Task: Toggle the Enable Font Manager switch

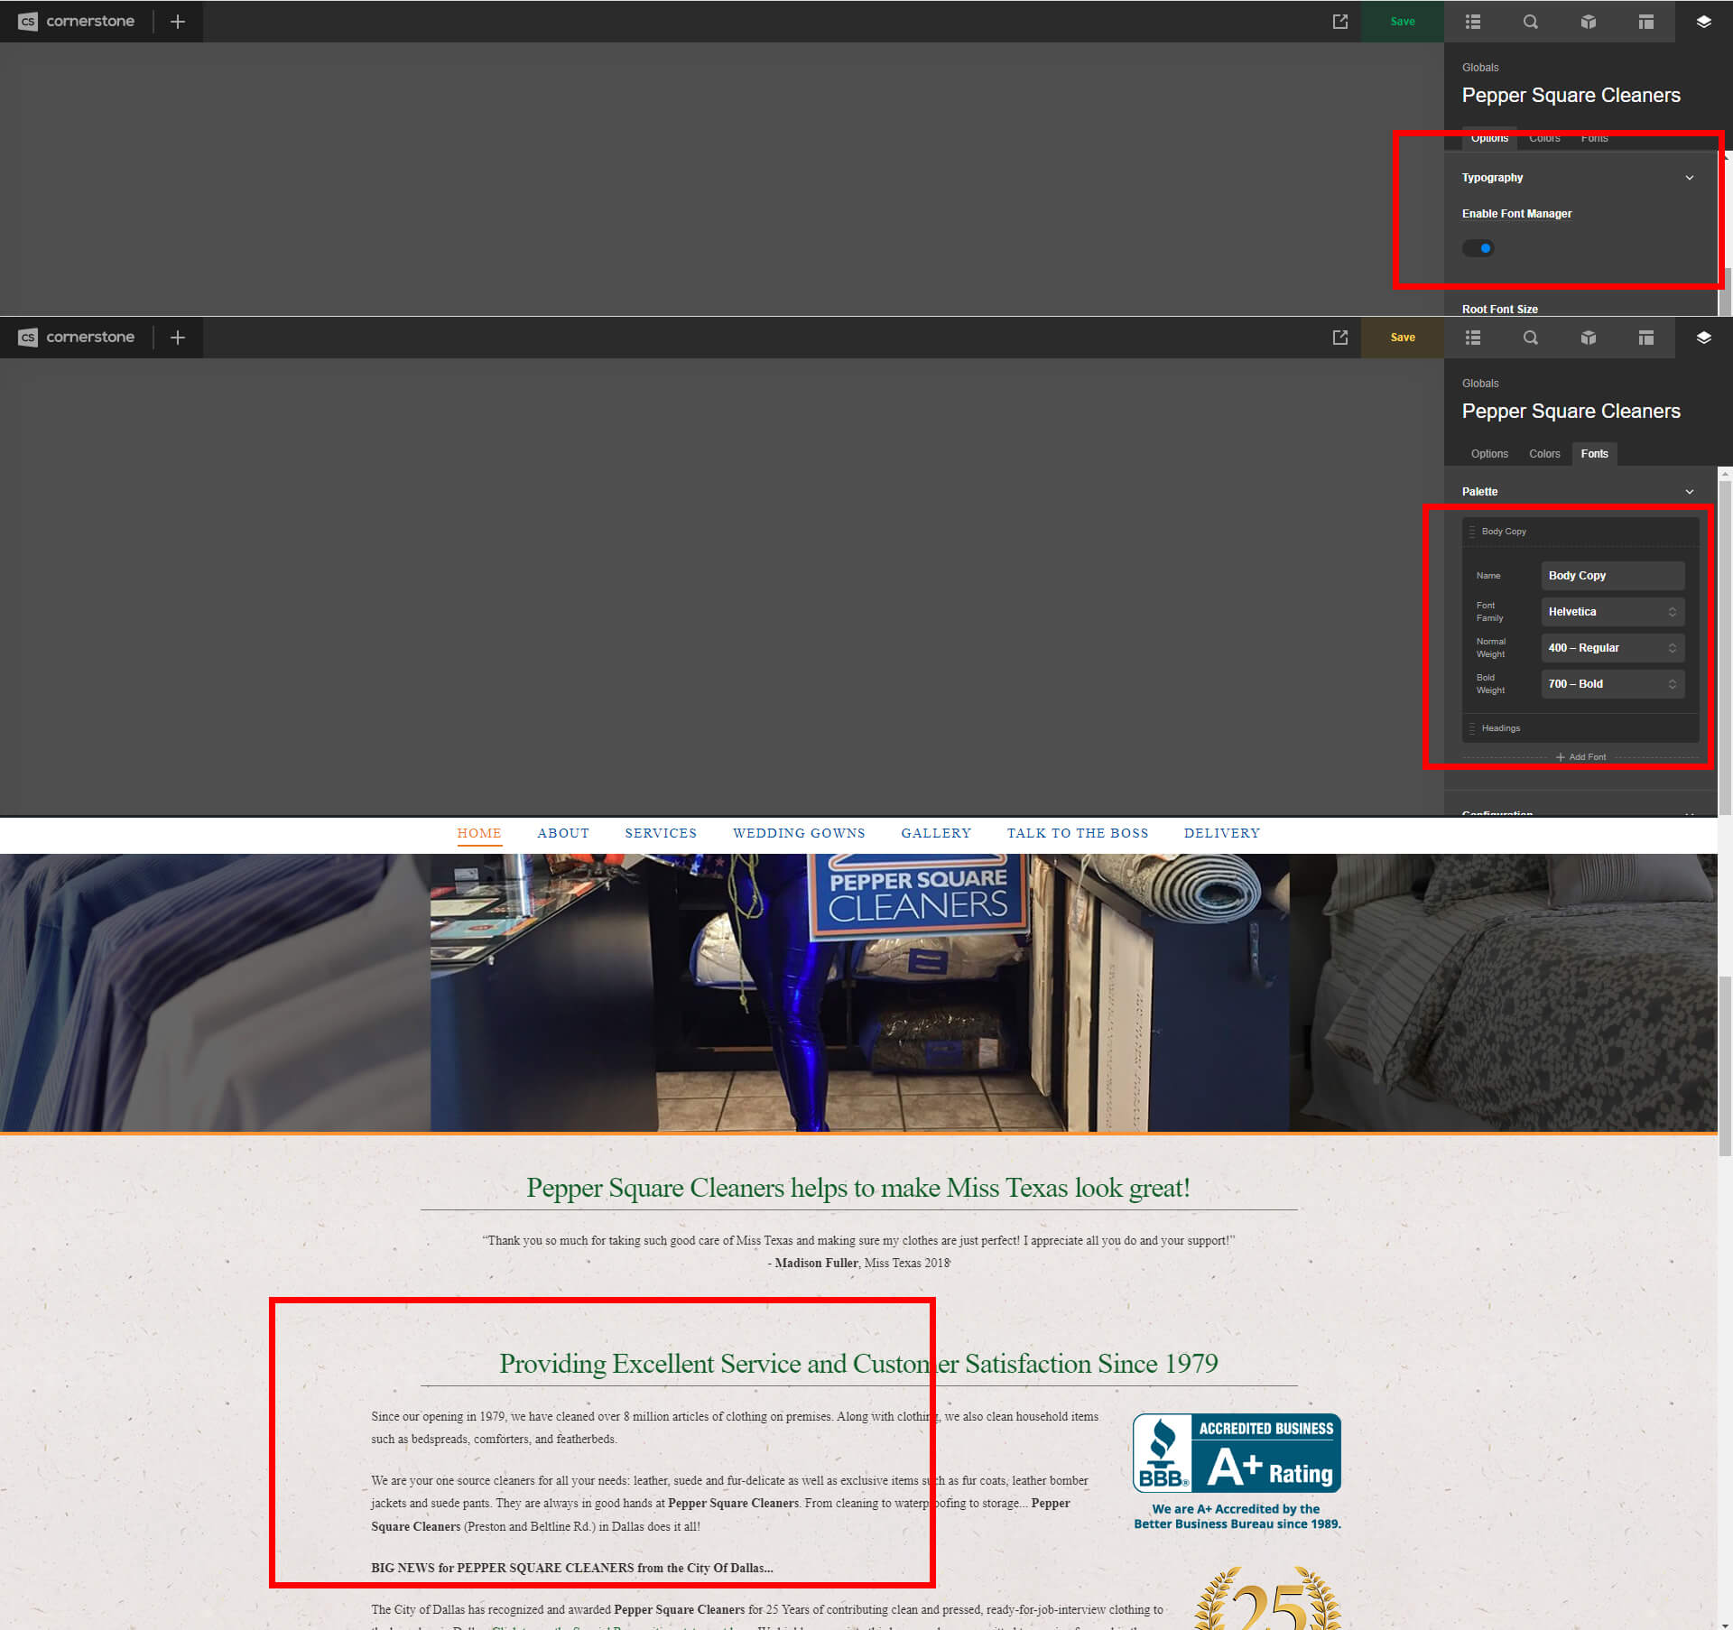Action: (1478, 248)
